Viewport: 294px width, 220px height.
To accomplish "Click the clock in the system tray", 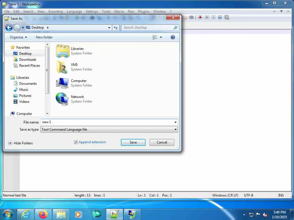I will [x=279, y=215].
